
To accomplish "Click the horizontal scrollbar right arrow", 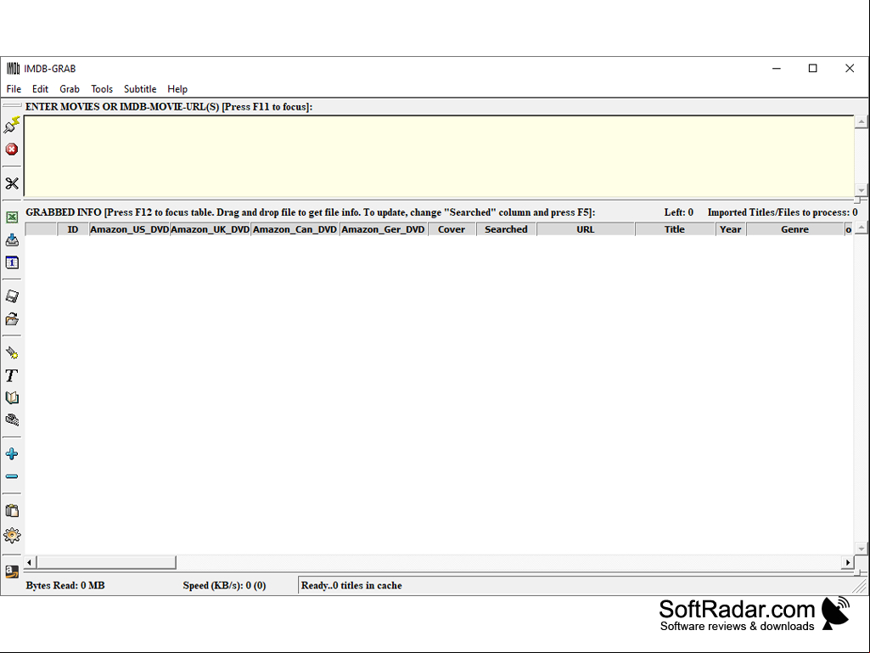I will (847, 562).
